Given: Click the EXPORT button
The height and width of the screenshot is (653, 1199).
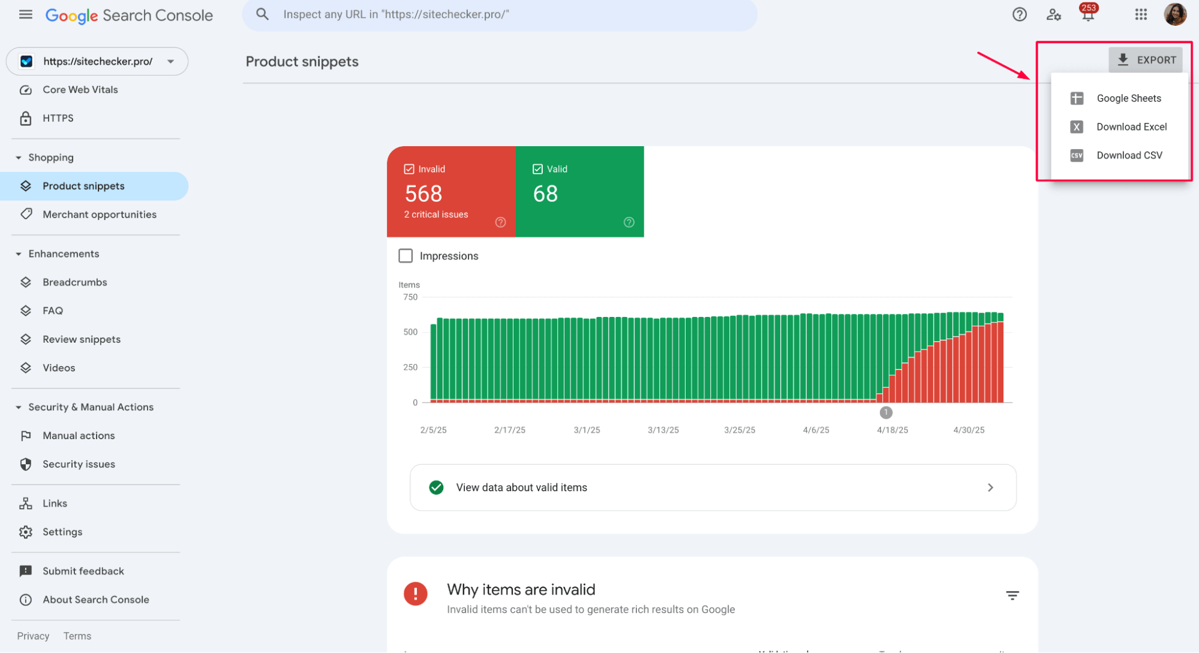Looking at the screenshot, I should pos(1145,60).
